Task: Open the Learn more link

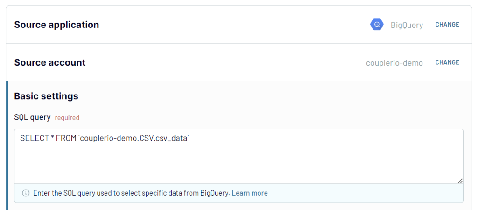Action: tap(250, 193)
